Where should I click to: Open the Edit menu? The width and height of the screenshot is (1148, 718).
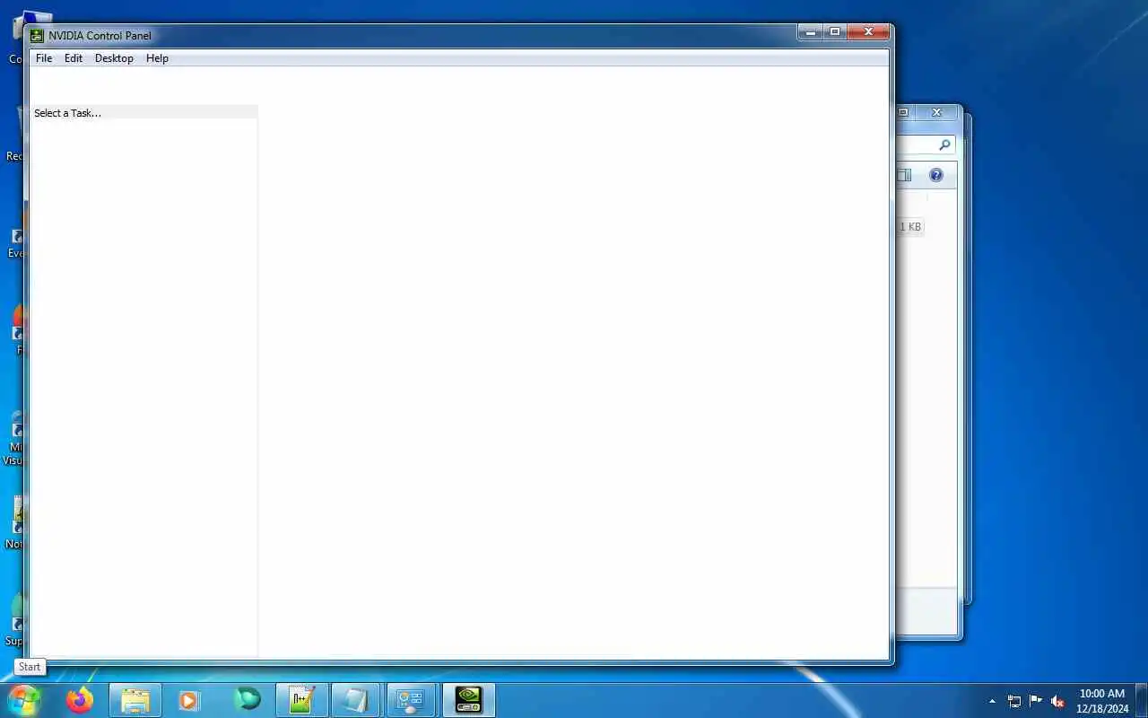tap(74, 58)
